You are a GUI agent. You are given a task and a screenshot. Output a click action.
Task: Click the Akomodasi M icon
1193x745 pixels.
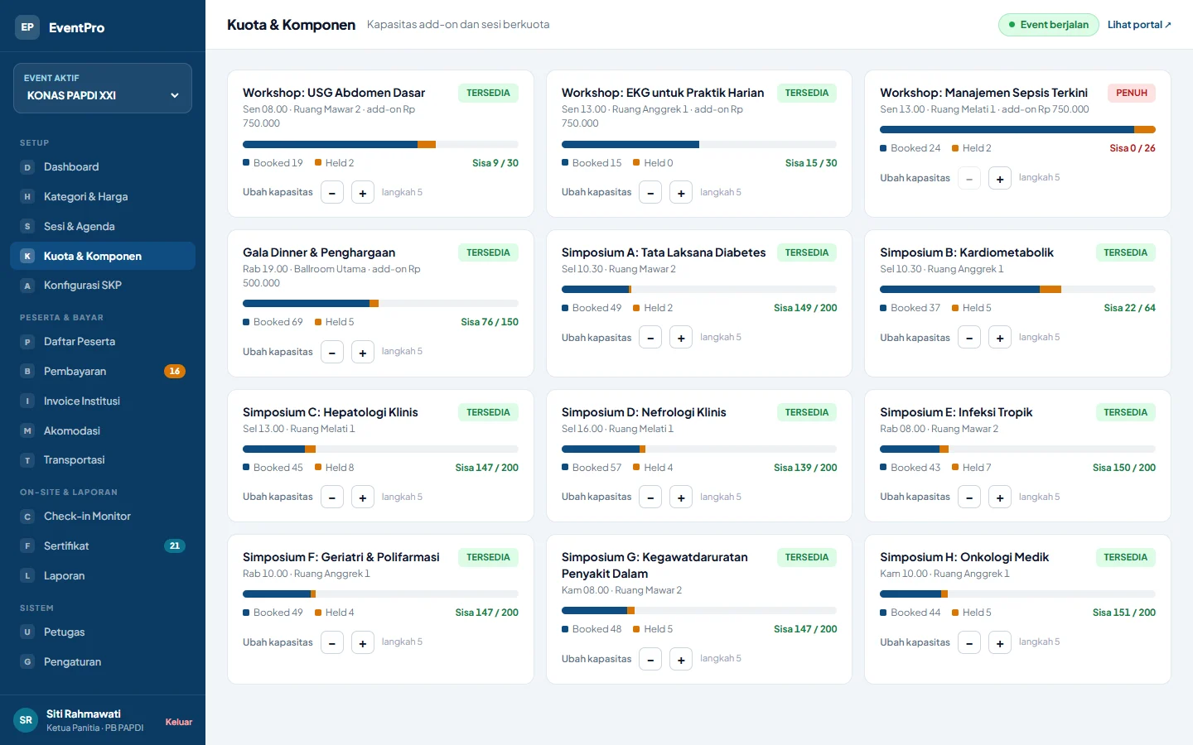click(x=27, y=431)
